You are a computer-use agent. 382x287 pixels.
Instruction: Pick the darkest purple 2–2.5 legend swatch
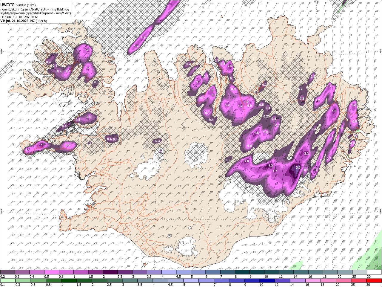110,272
